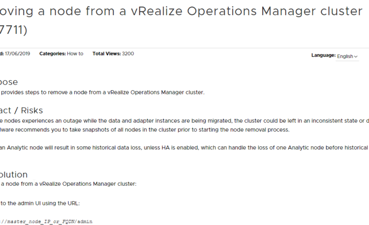The width and height of the screenshot is (369, 225).
Task: Click the sentence recommending snapshots of all nodes
Action: (x=145, y=130)
